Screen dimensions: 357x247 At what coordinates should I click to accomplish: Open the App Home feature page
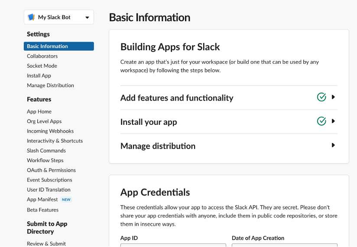click(39, 111)
